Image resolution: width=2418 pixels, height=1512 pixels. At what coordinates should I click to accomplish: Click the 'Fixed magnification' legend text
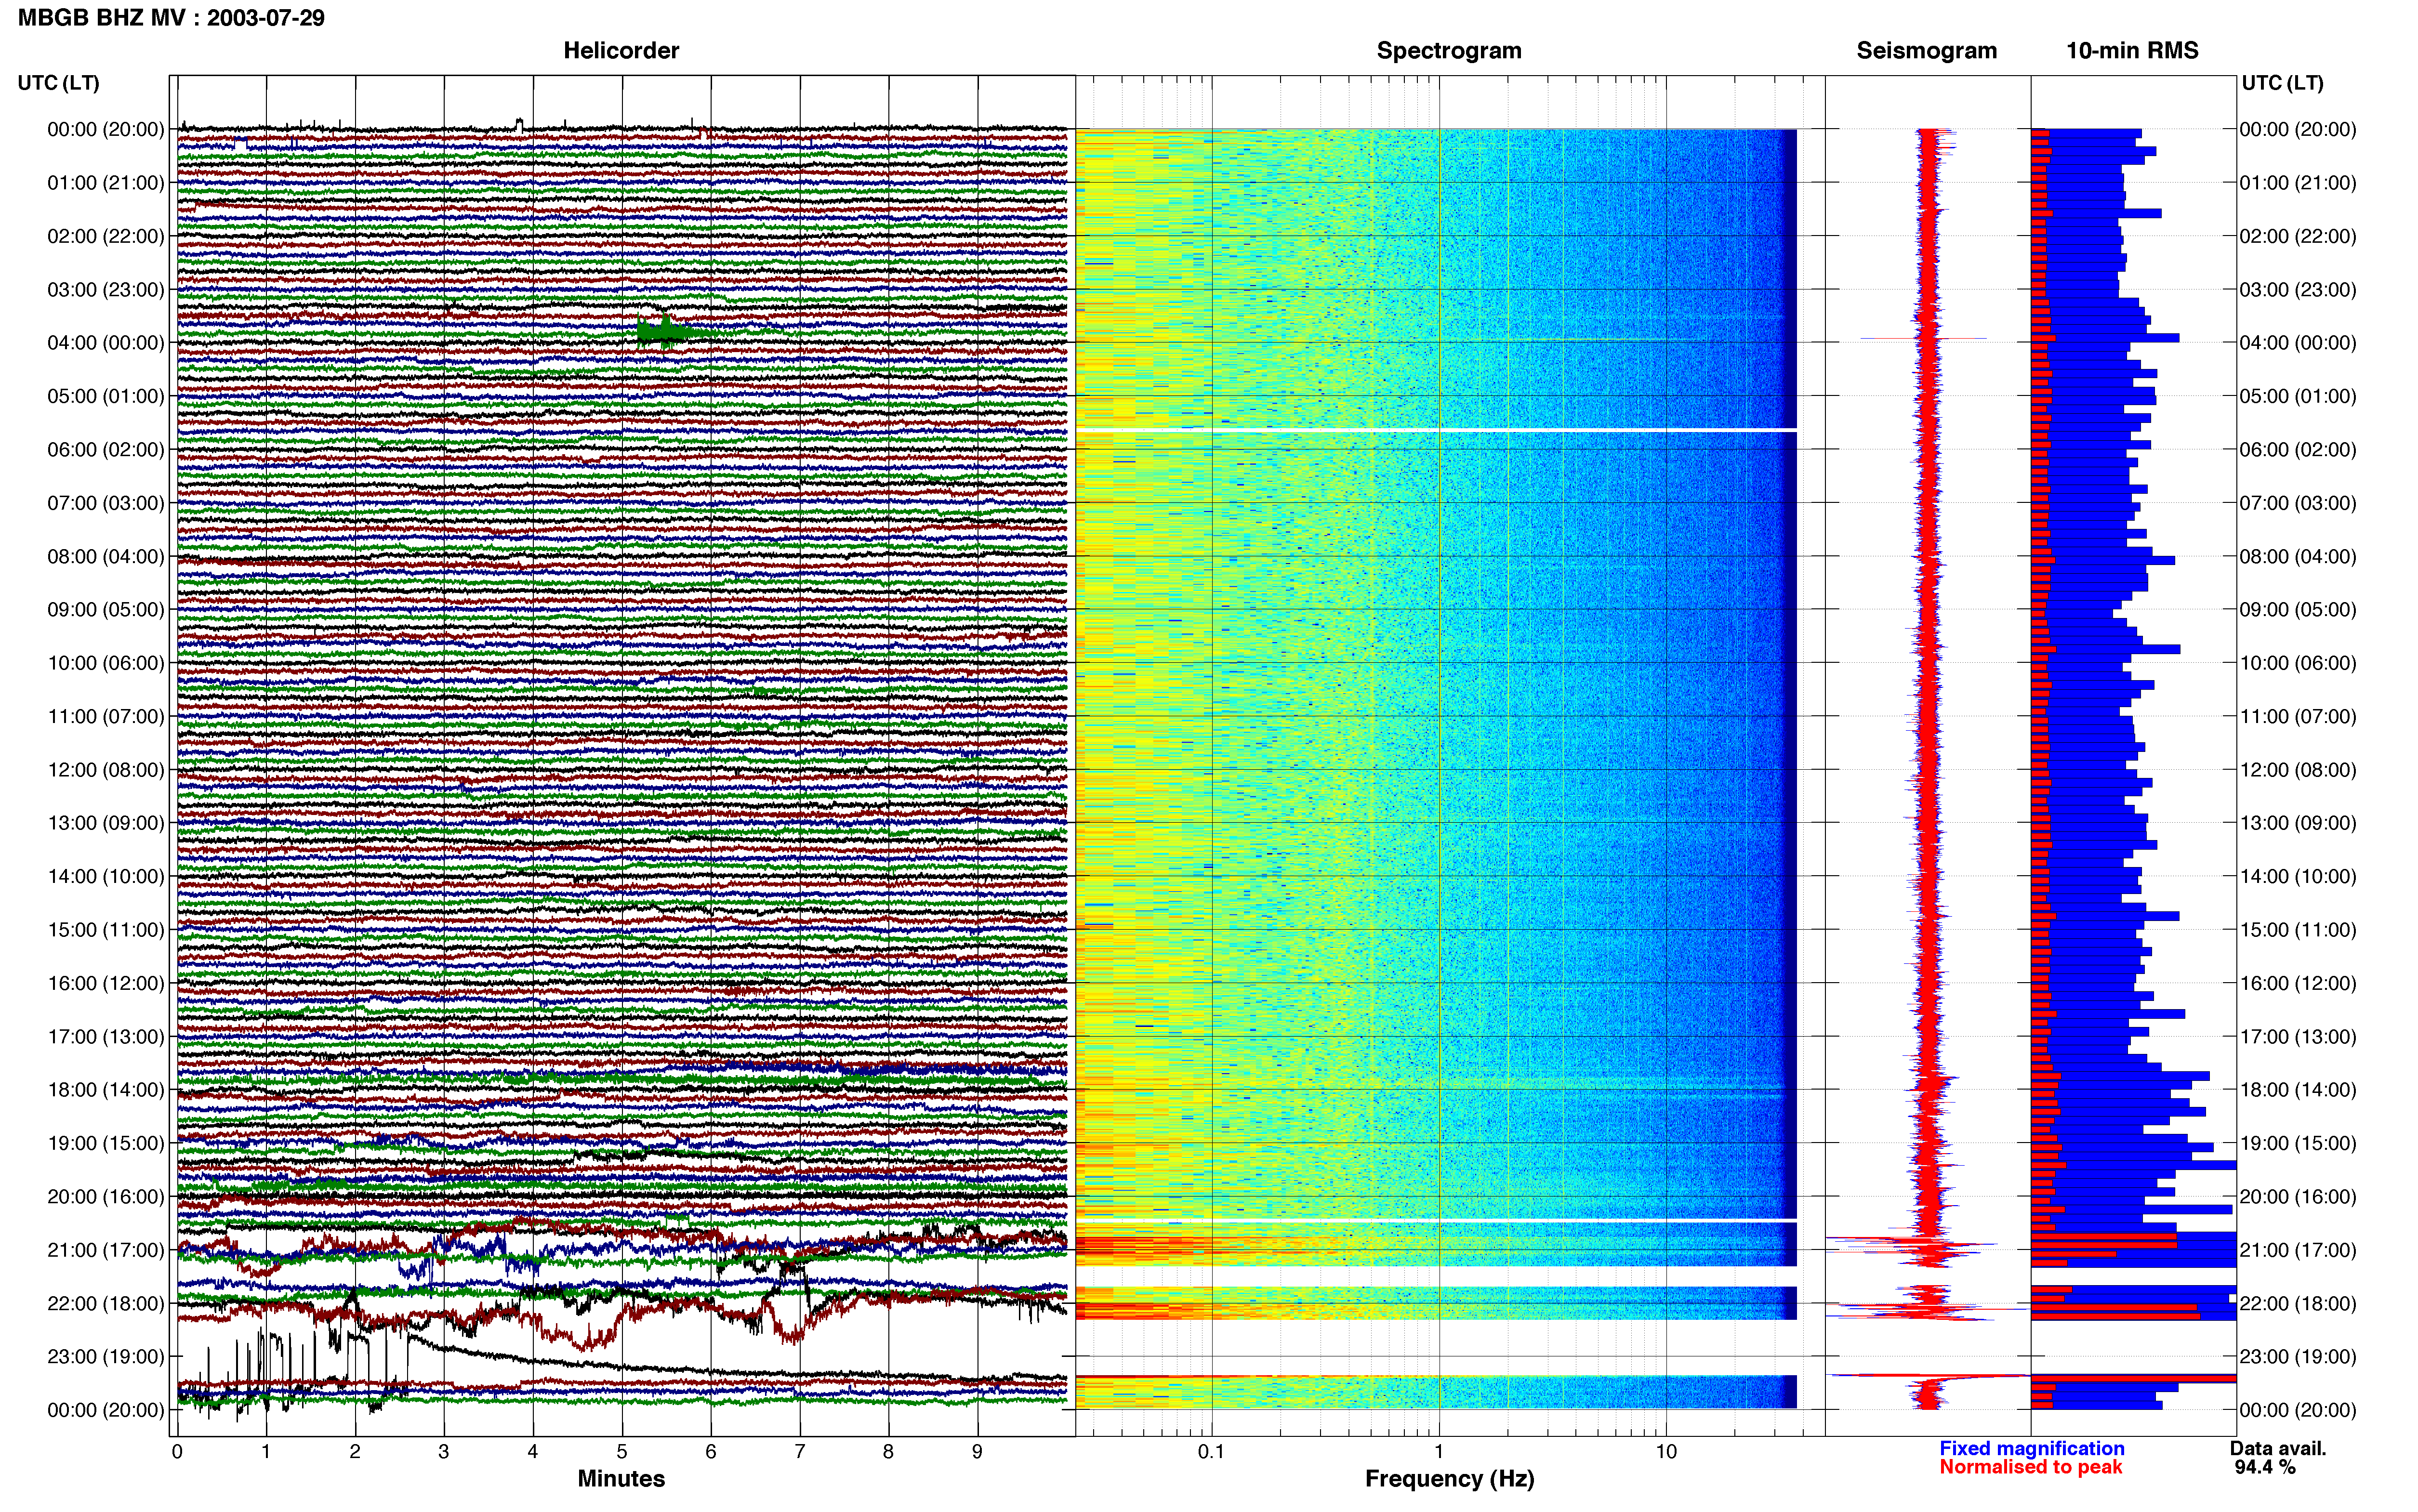point(2031,1448)
